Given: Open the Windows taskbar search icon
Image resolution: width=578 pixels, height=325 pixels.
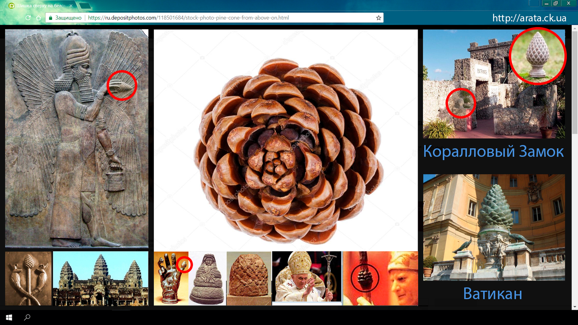Looking at the screenshot, I should click(x=27, y=317).
